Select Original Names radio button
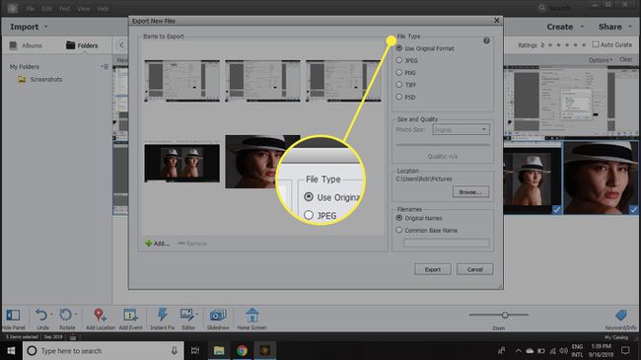Screen dimensions: 641x360 (399, 218)
